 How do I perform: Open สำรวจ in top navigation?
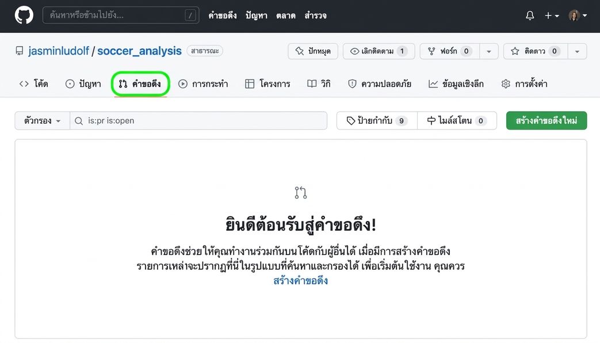315,16
